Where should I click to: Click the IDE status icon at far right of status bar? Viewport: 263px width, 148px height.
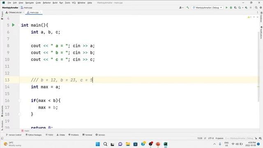click(x=260, y=138)
